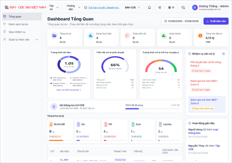Click the Tổng vốn đầu tư dollar icon
Screen dimensions: 232x163
[x=200, y=36]
